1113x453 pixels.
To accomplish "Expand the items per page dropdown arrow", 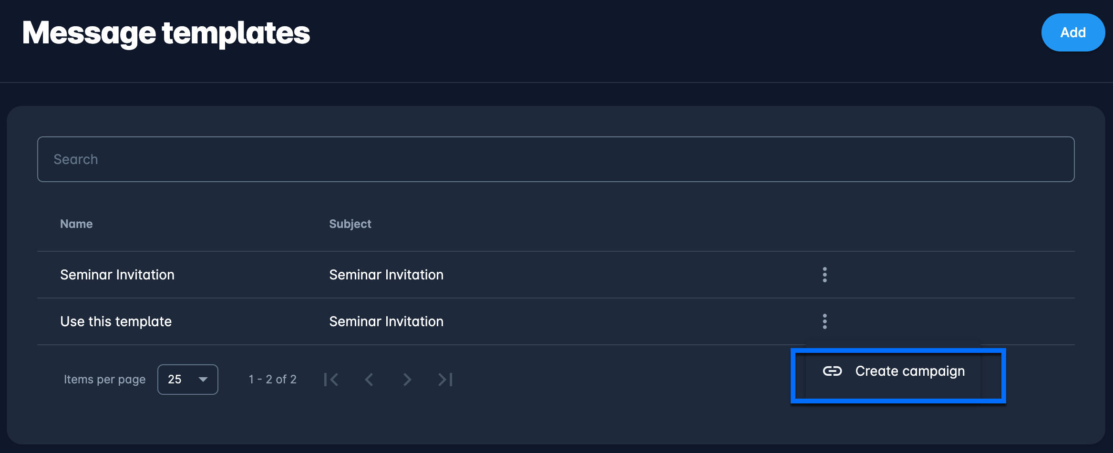I will [x=203, y=380].
